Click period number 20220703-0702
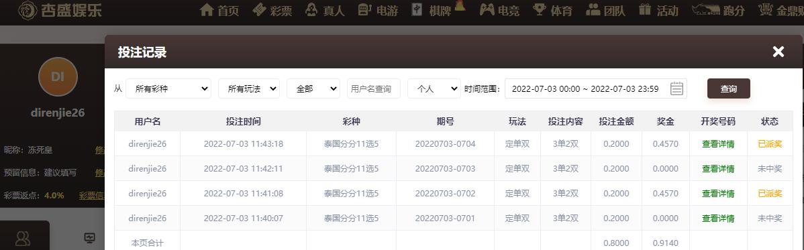Screen dimensions: 804x250 [445, 194]
